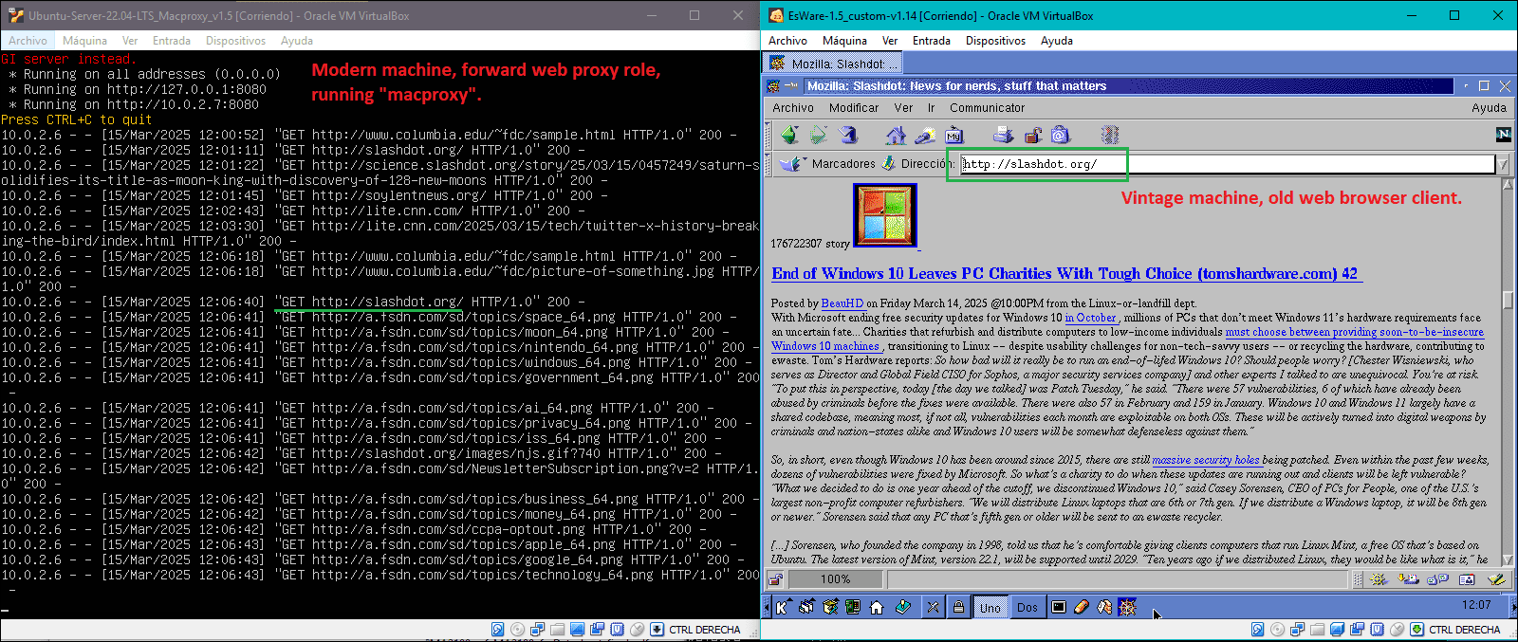Follow the 'in October' link
This screenshot has width=1518, height=642.
[x=1091, y=318]
